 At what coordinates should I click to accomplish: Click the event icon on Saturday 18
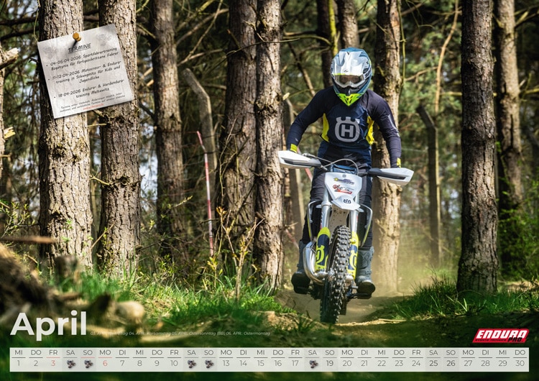(x=313, y=364)
